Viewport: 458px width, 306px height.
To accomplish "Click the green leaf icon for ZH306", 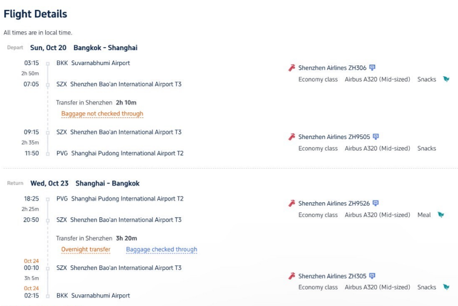I will coord(446,79).
